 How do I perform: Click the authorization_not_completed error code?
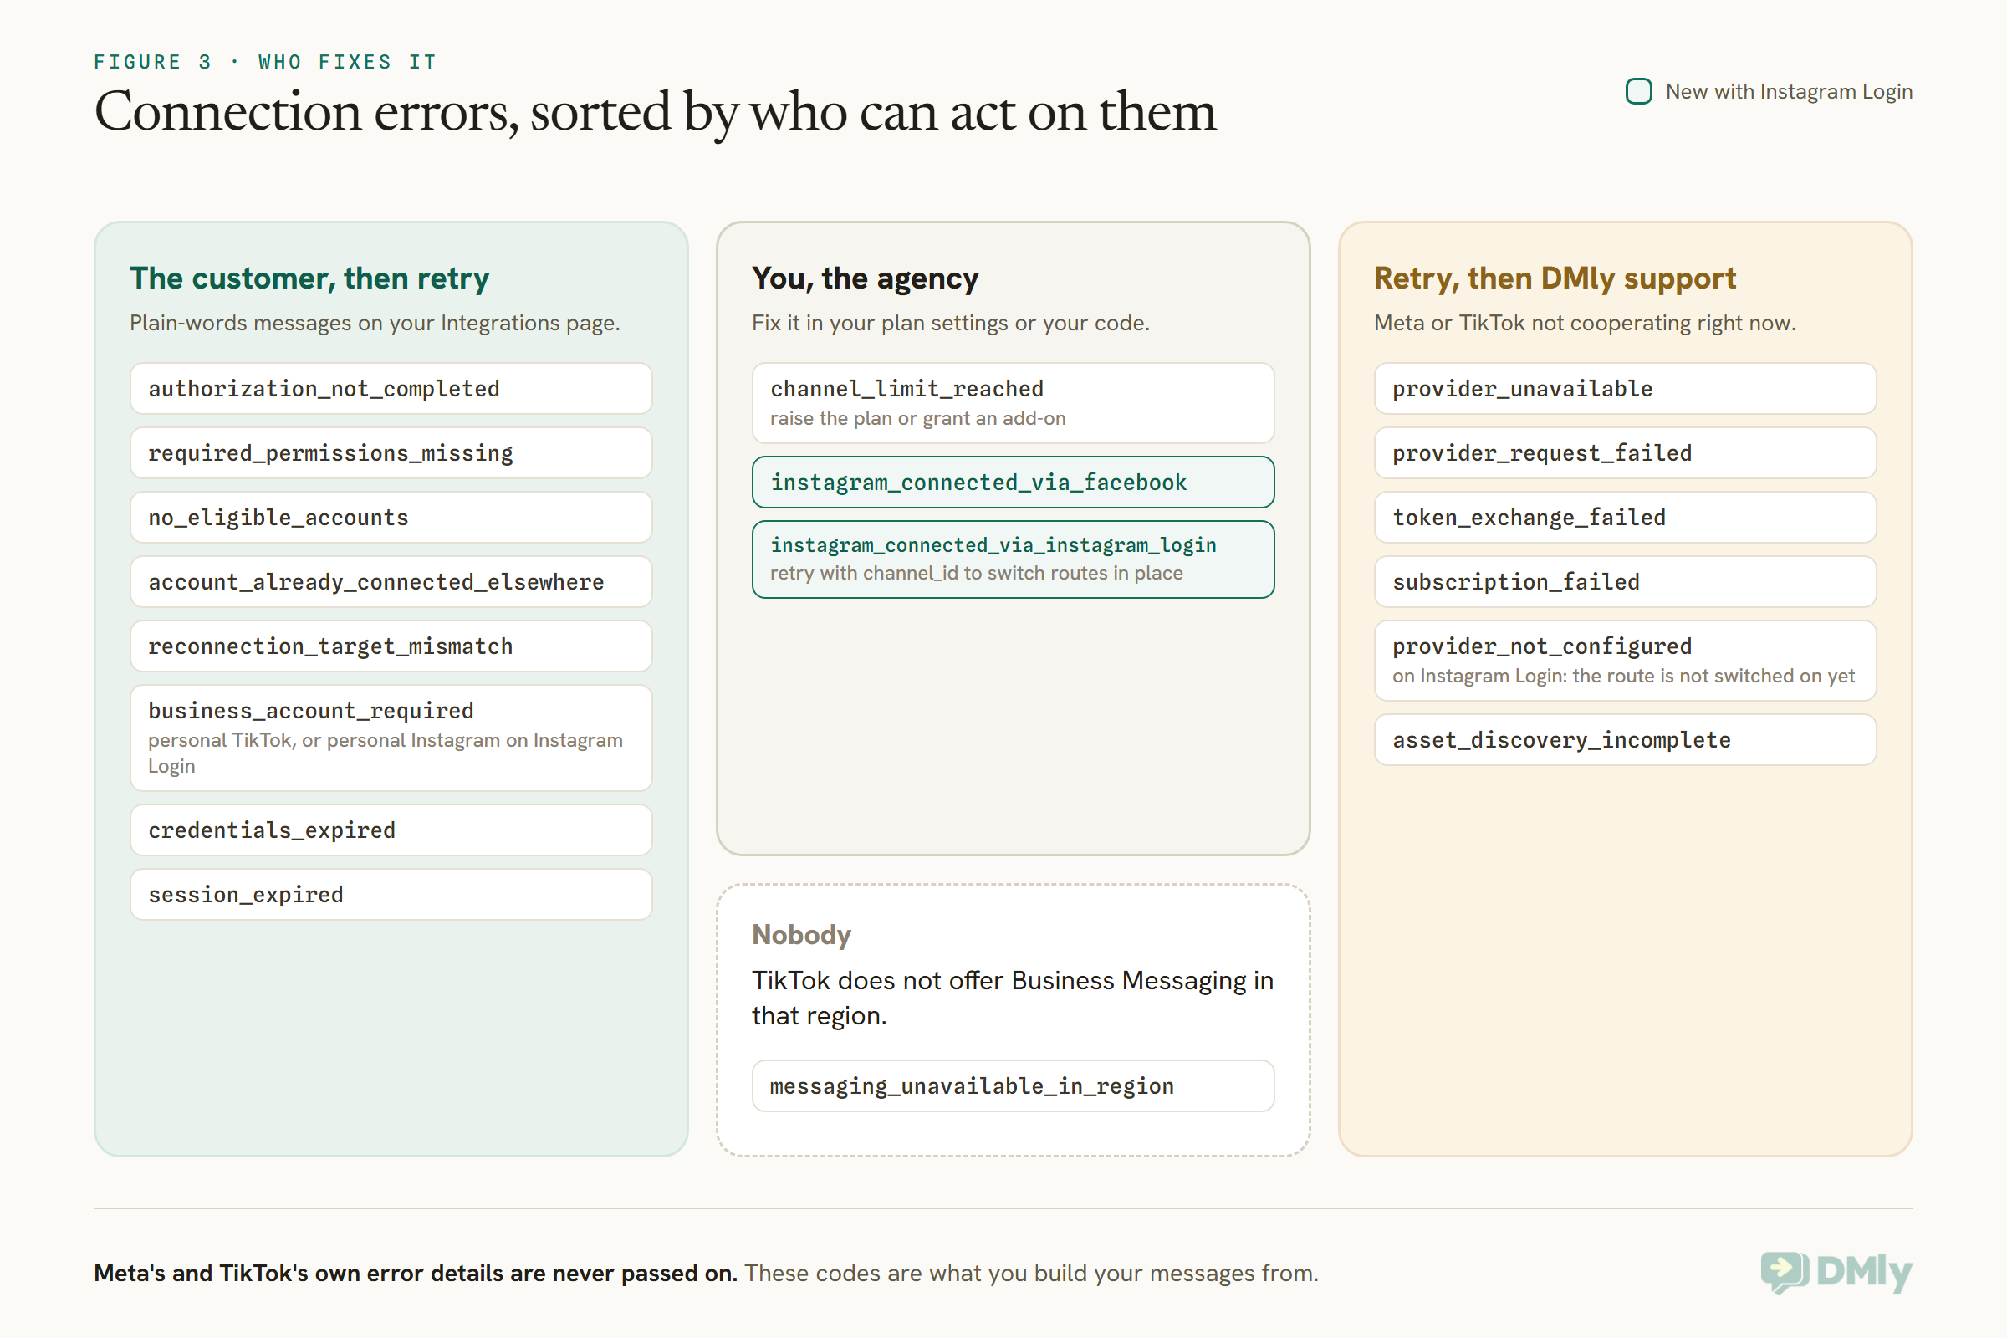coord(391,389)
